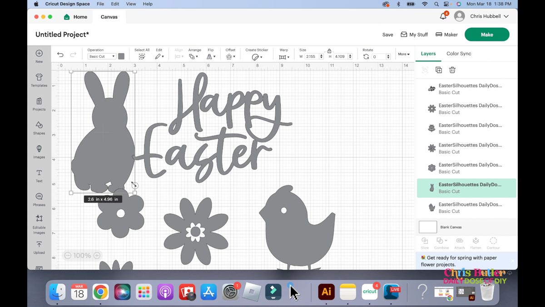Screen dimensions: 545x307
Task: Open the New project tool
Action: pos(39,56)
